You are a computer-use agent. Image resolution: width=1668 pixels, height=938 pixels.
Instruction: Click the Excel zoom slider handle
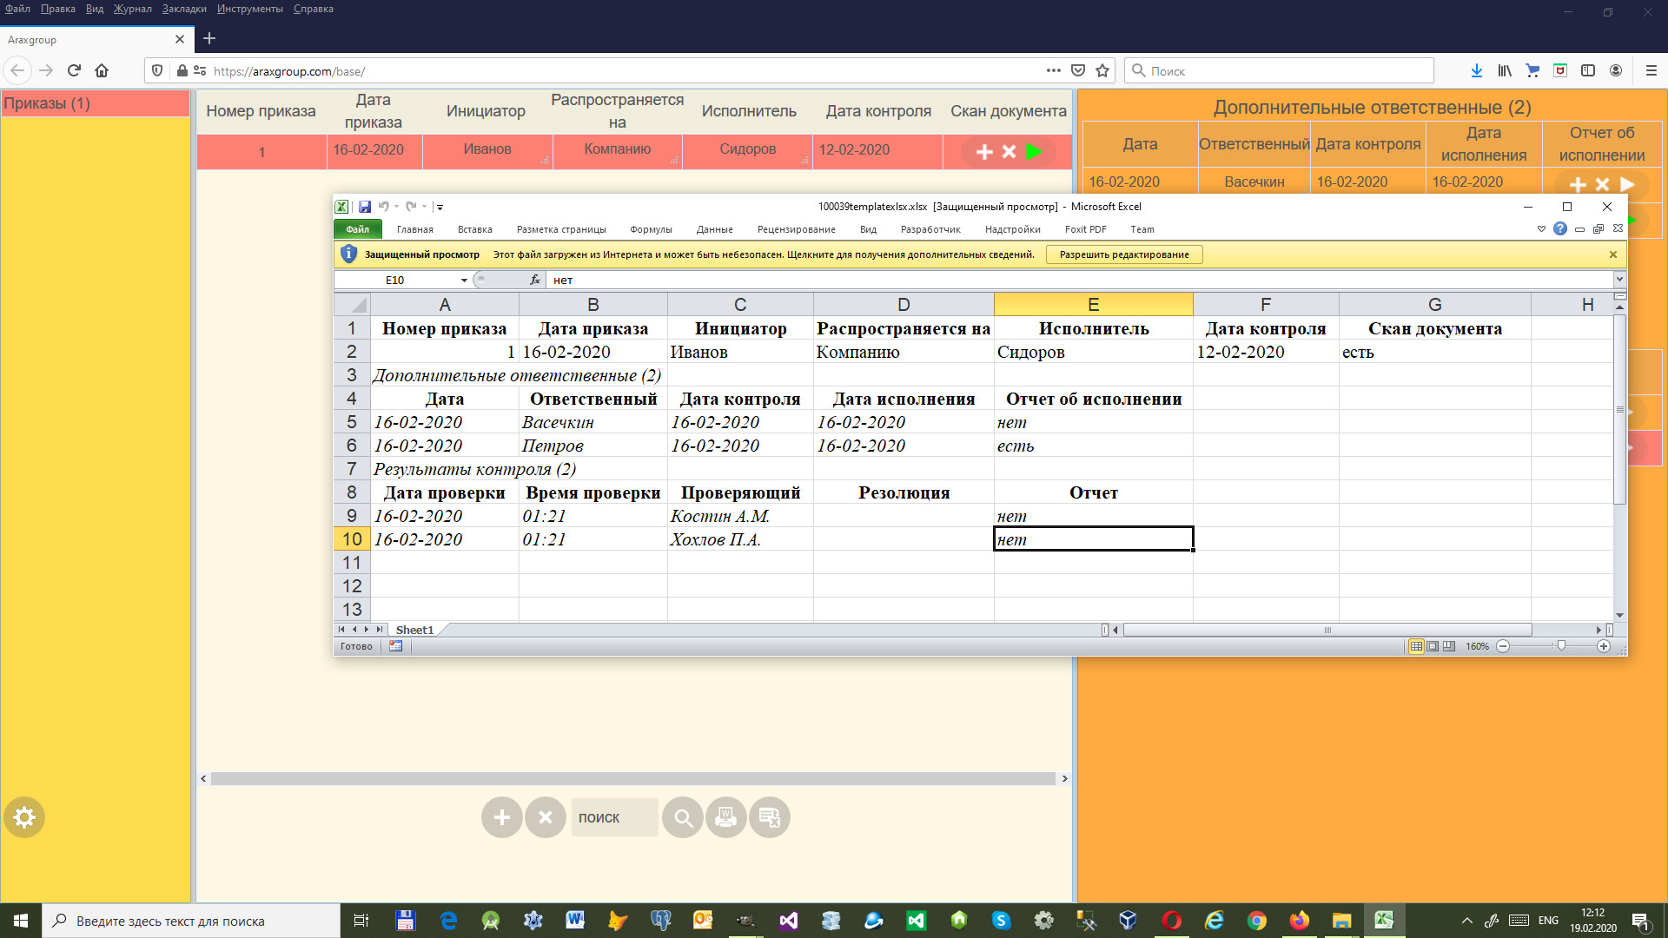point(1561,646)
